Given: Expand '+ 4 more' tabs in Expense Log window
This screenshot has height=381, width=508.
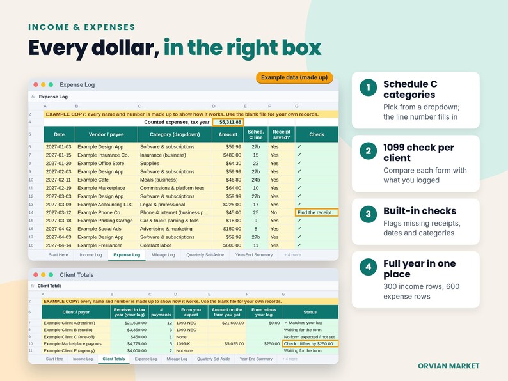Looking at the screenshot, I should click(292, 255).
